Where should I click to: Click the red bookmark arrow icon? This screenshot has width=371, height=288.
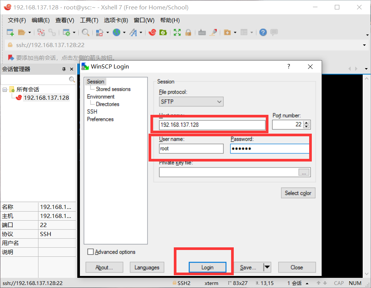pyautogui.click(x=11, y=58)
